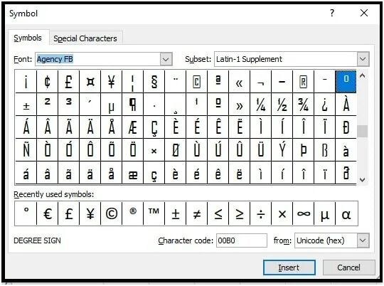Select the right guillemet »

(239, 105)
